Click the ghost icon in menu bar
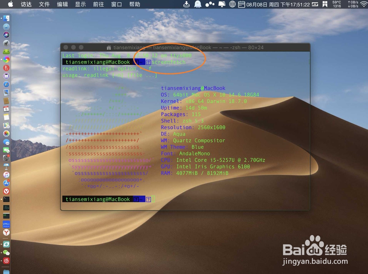The image size is (368, 274). (198, 4)
